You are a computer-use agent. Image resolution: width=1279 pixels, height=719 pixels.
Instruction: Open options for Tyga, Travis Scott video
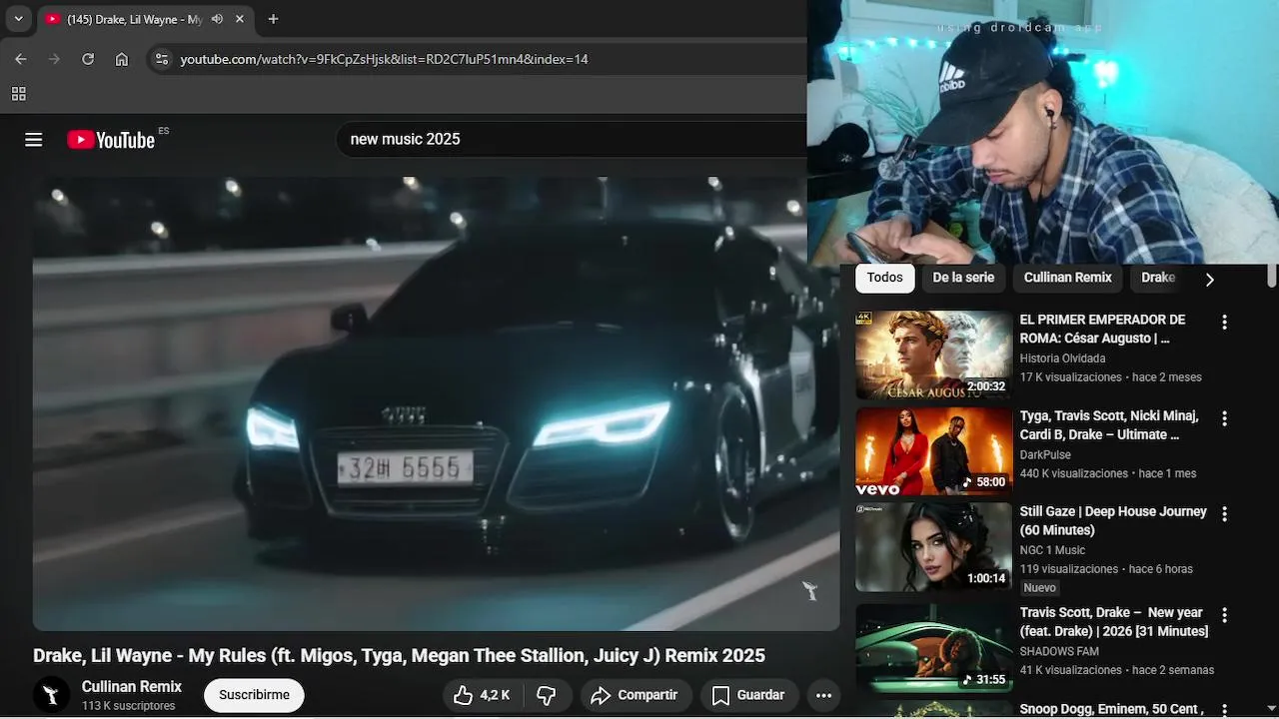[1224, 418]
